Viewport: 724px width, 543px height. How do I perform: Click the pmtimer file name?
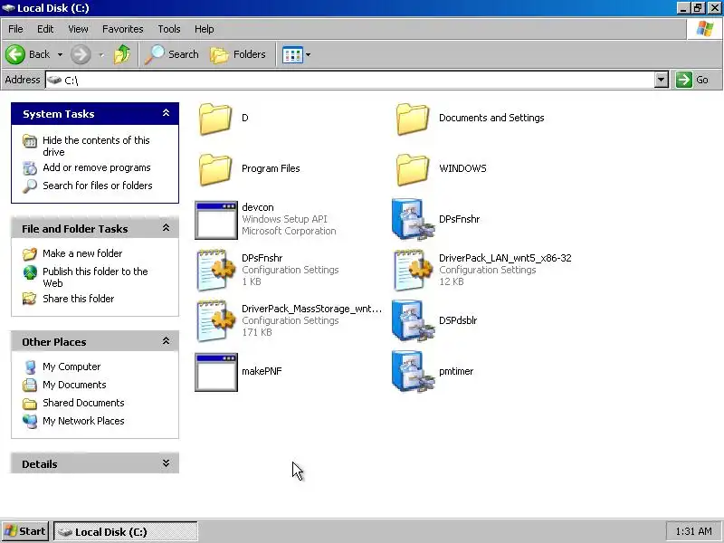pyautogui.click(x=456, y=371)
